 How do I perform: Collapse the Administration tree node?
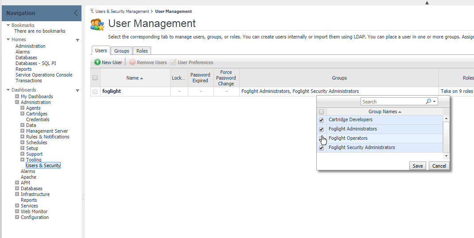click(x=17, y=102)
